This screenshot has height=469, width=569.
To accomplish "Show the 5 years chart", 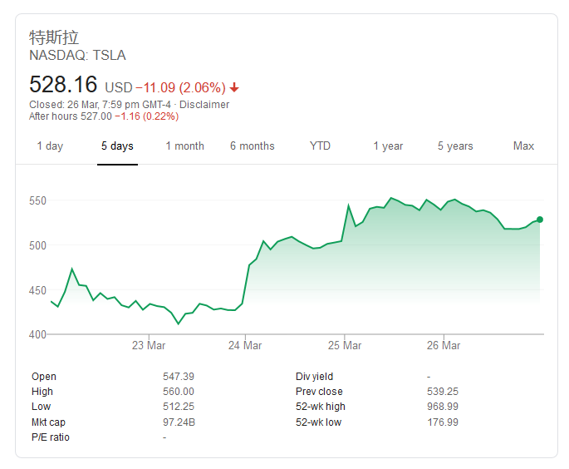I will click(x=455, y=146).
